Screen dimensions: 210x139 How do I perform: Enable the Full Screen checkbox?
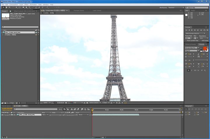coord(201,41)
